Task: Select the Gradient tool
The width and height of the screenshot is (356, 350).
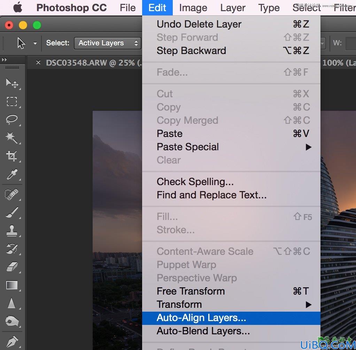Action: pyautogui.click(x=12, y=285)
